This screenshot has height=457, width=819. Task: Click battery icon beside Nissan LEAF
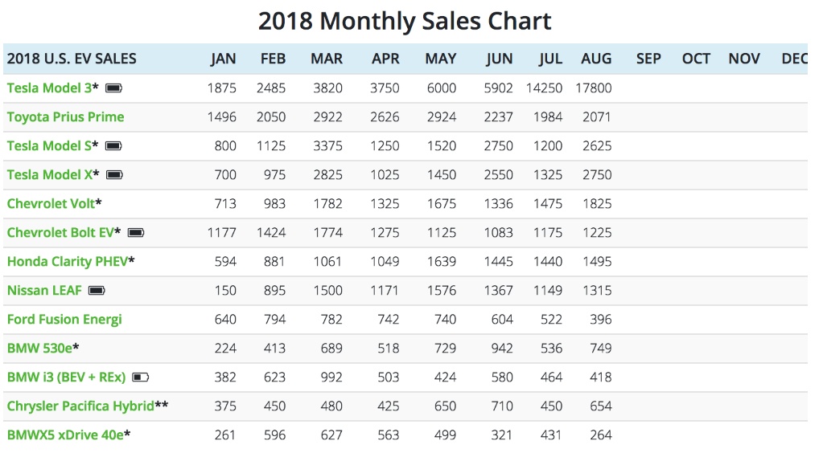pos(97,290)
